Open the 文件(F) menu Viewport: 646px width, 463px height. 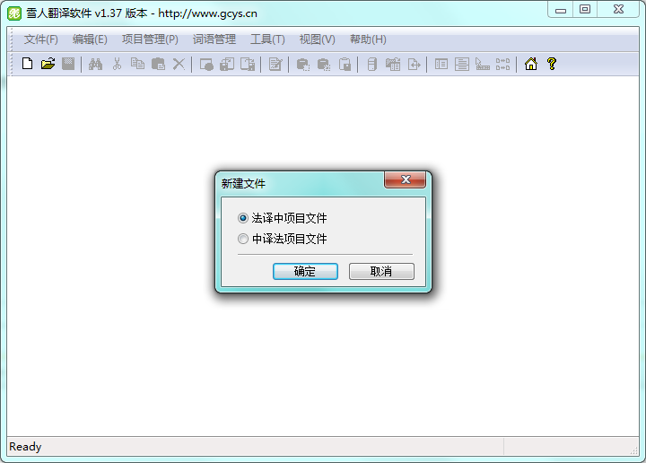(40, 39)
